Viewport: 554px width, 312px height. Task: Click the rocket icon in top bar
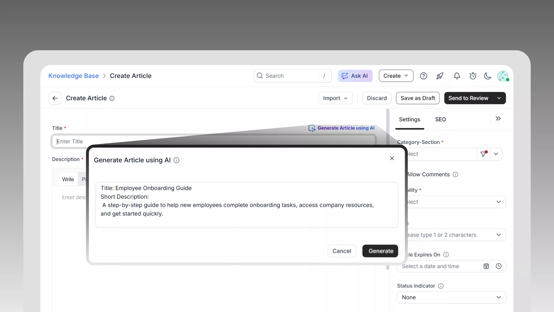click(440, 76)
